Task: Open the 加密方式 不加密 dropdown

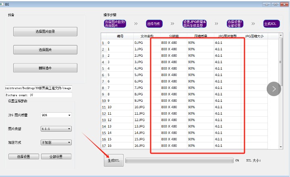Action: click(56, 142)
